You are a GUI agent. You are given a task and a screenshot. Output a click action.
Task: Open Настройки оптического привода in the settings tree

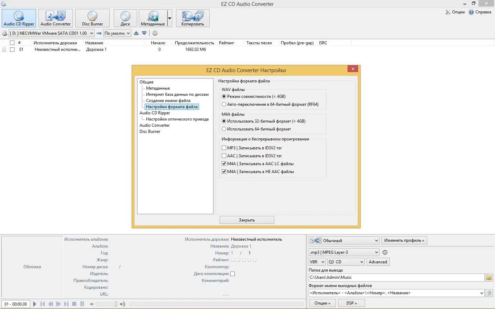click(x=177, y=119)
